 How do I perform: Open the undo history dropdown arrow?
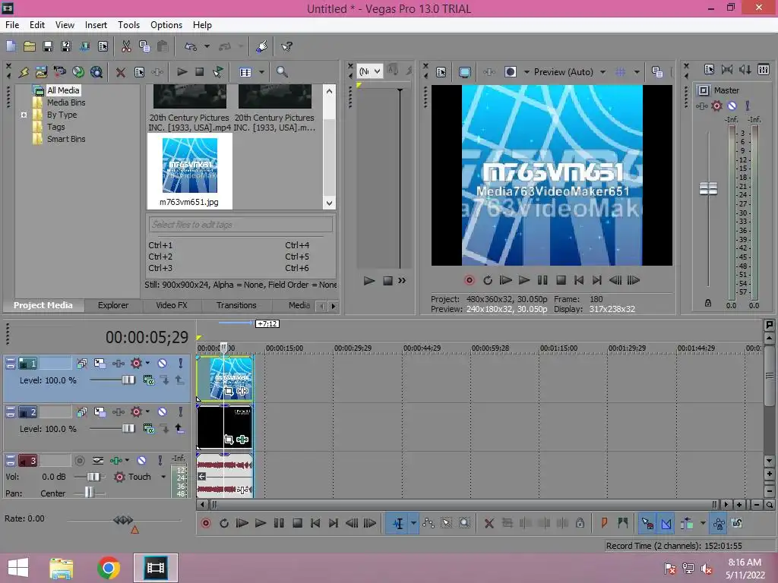pyautogui.click(x=207, y=46)
